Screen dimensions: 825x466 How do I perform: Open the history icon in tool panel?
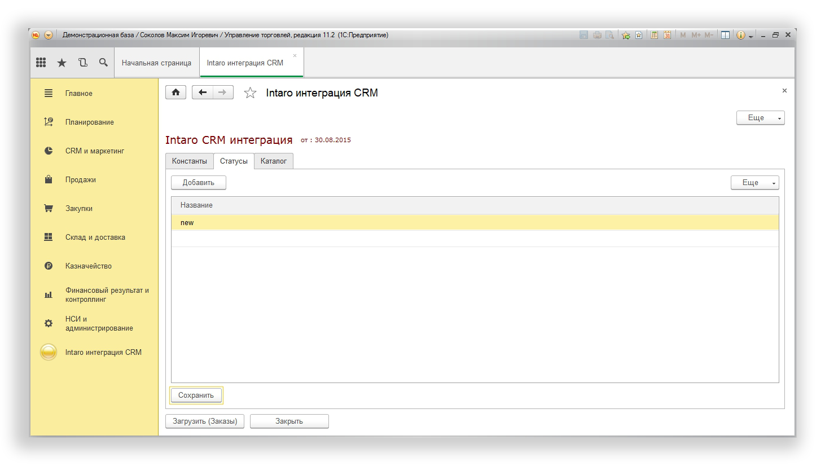pos(83,63)
